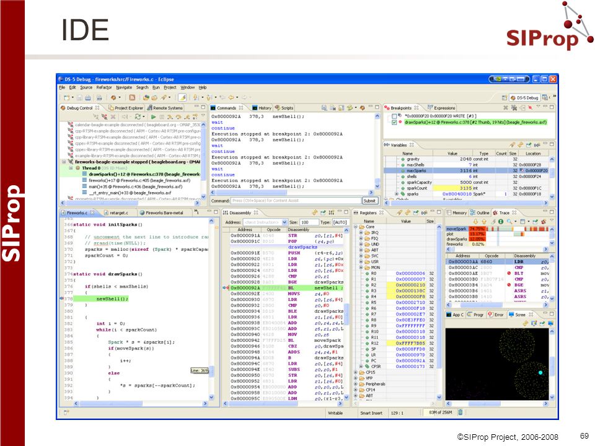Collapse the fireworks-beagle-example connection node
Screen dimensions: 595x446
coord(64,162)
